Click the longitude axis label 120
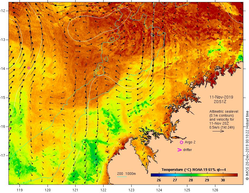This screenshot has height=193, width=249. pos(48,190)
